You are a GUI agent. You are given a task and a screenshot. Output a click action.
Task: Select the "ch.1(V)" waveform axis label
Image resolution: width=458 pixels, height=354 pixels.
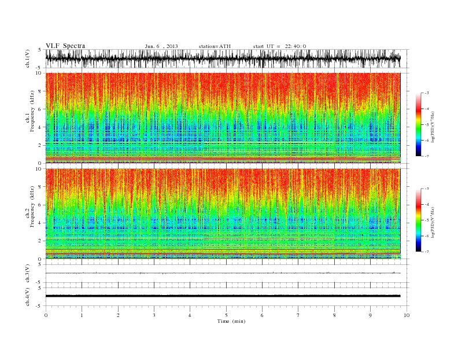[28, 60]
